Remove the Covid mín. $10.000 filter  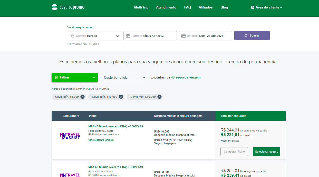(121, 97)
